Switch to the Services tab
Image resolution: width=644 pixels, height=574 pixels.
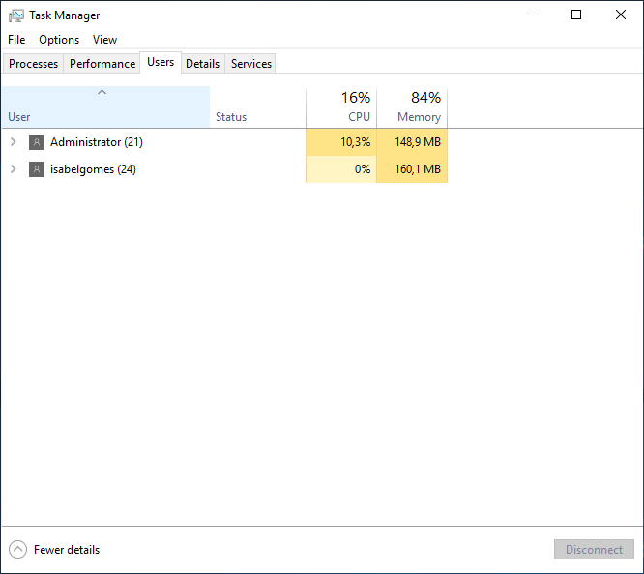pyautogui.click(x=251, y=64)
